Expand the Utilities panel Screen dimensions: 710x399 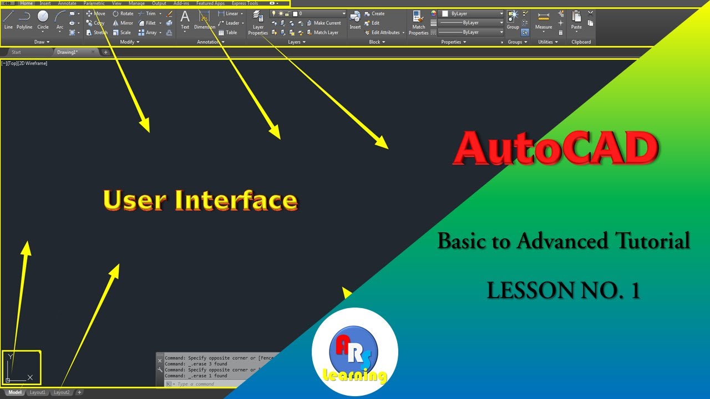[x=548, y=42]
